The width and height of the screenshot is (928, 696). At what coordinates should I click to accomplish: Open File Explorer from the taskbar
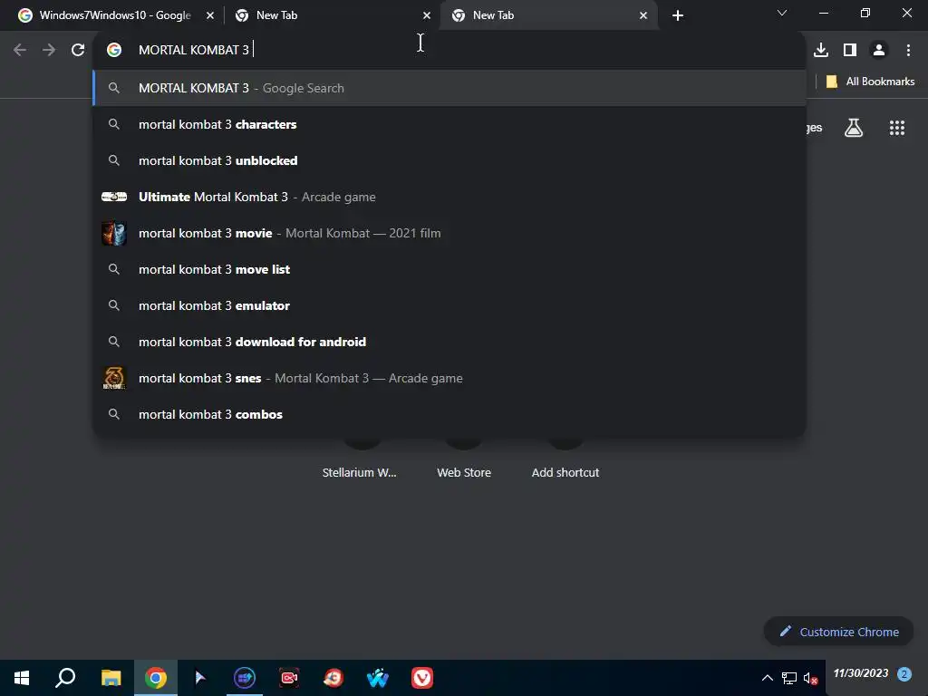click(x=111, y=678)
